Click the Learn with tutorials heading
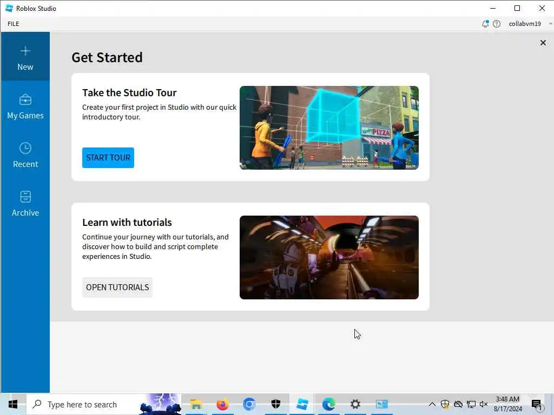This screenshot has width=554, height=415. (x=127, y=222)
